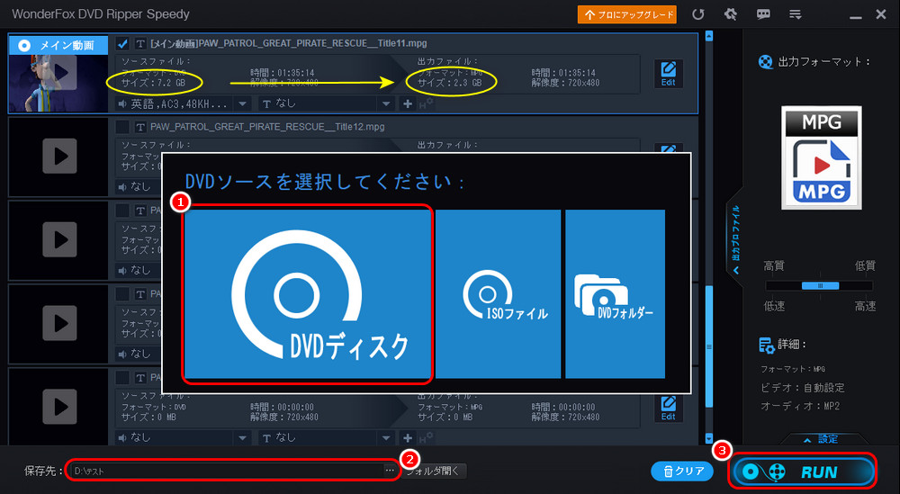The height and width of the screenshot is (494, 900).
Task: Choose DVDディスク as the source
Action: 308,294
